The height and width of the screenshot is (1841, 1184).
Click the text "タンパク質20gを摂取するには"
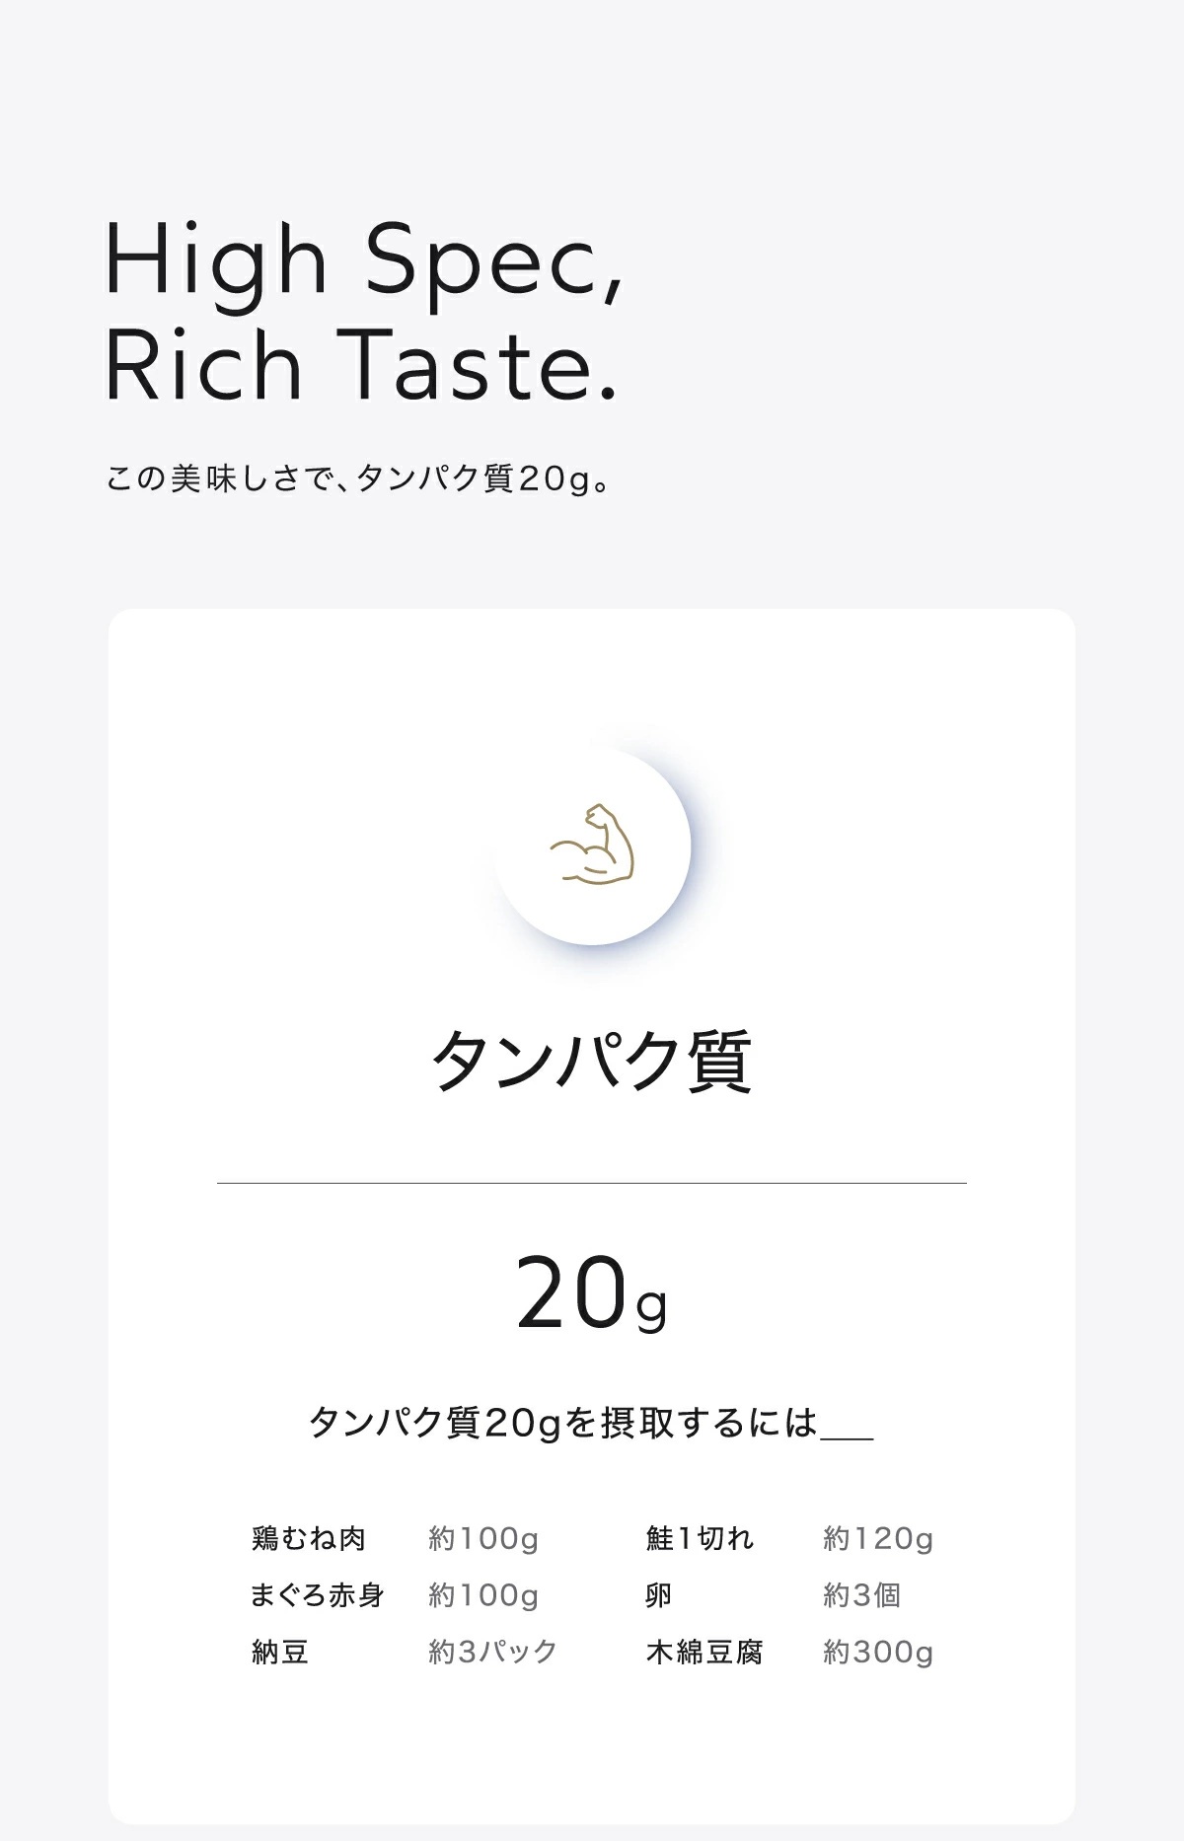[x=564, y=1423]
